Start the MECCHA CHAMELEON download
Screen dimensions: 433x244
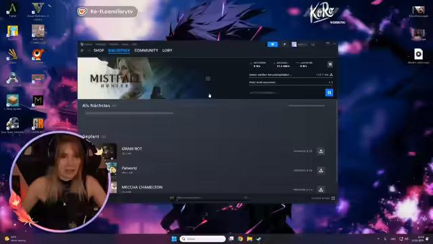[321, 190]
